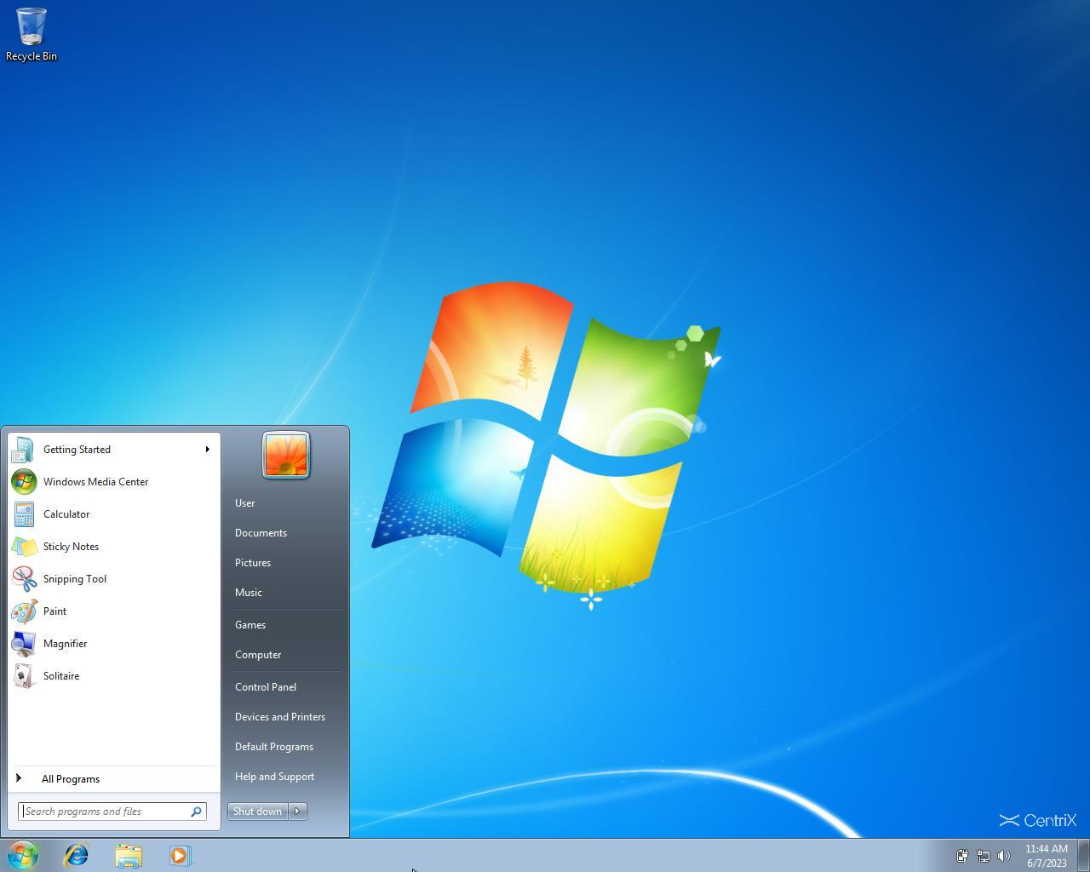Expand the All Programs list
The height and width of the screenshot is (872, 1090).
click(x=71, y=778)
